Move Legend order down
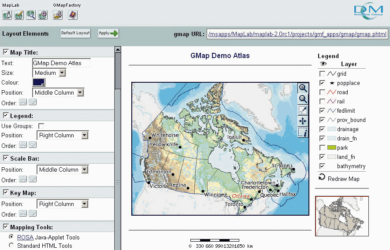 tap(33, 145)
